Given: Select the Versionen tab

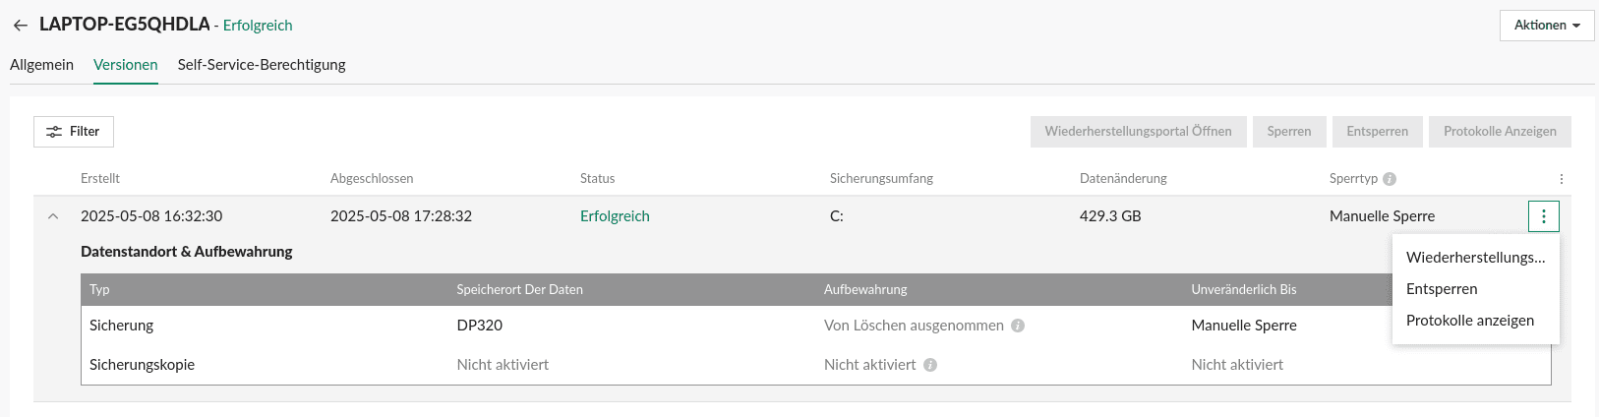Looking at the screenshot, I should click(126, 65).
